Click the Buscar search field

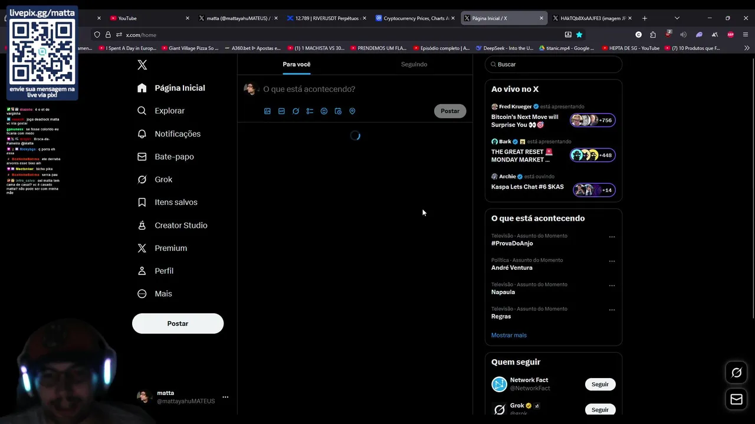coord(553,64)
